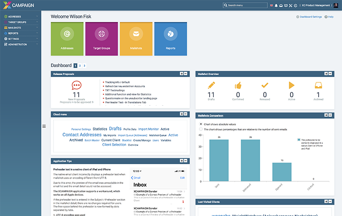Open the purple Target Groups tile
Viewport: 342px width, 216px height.
tap(102, 39)
